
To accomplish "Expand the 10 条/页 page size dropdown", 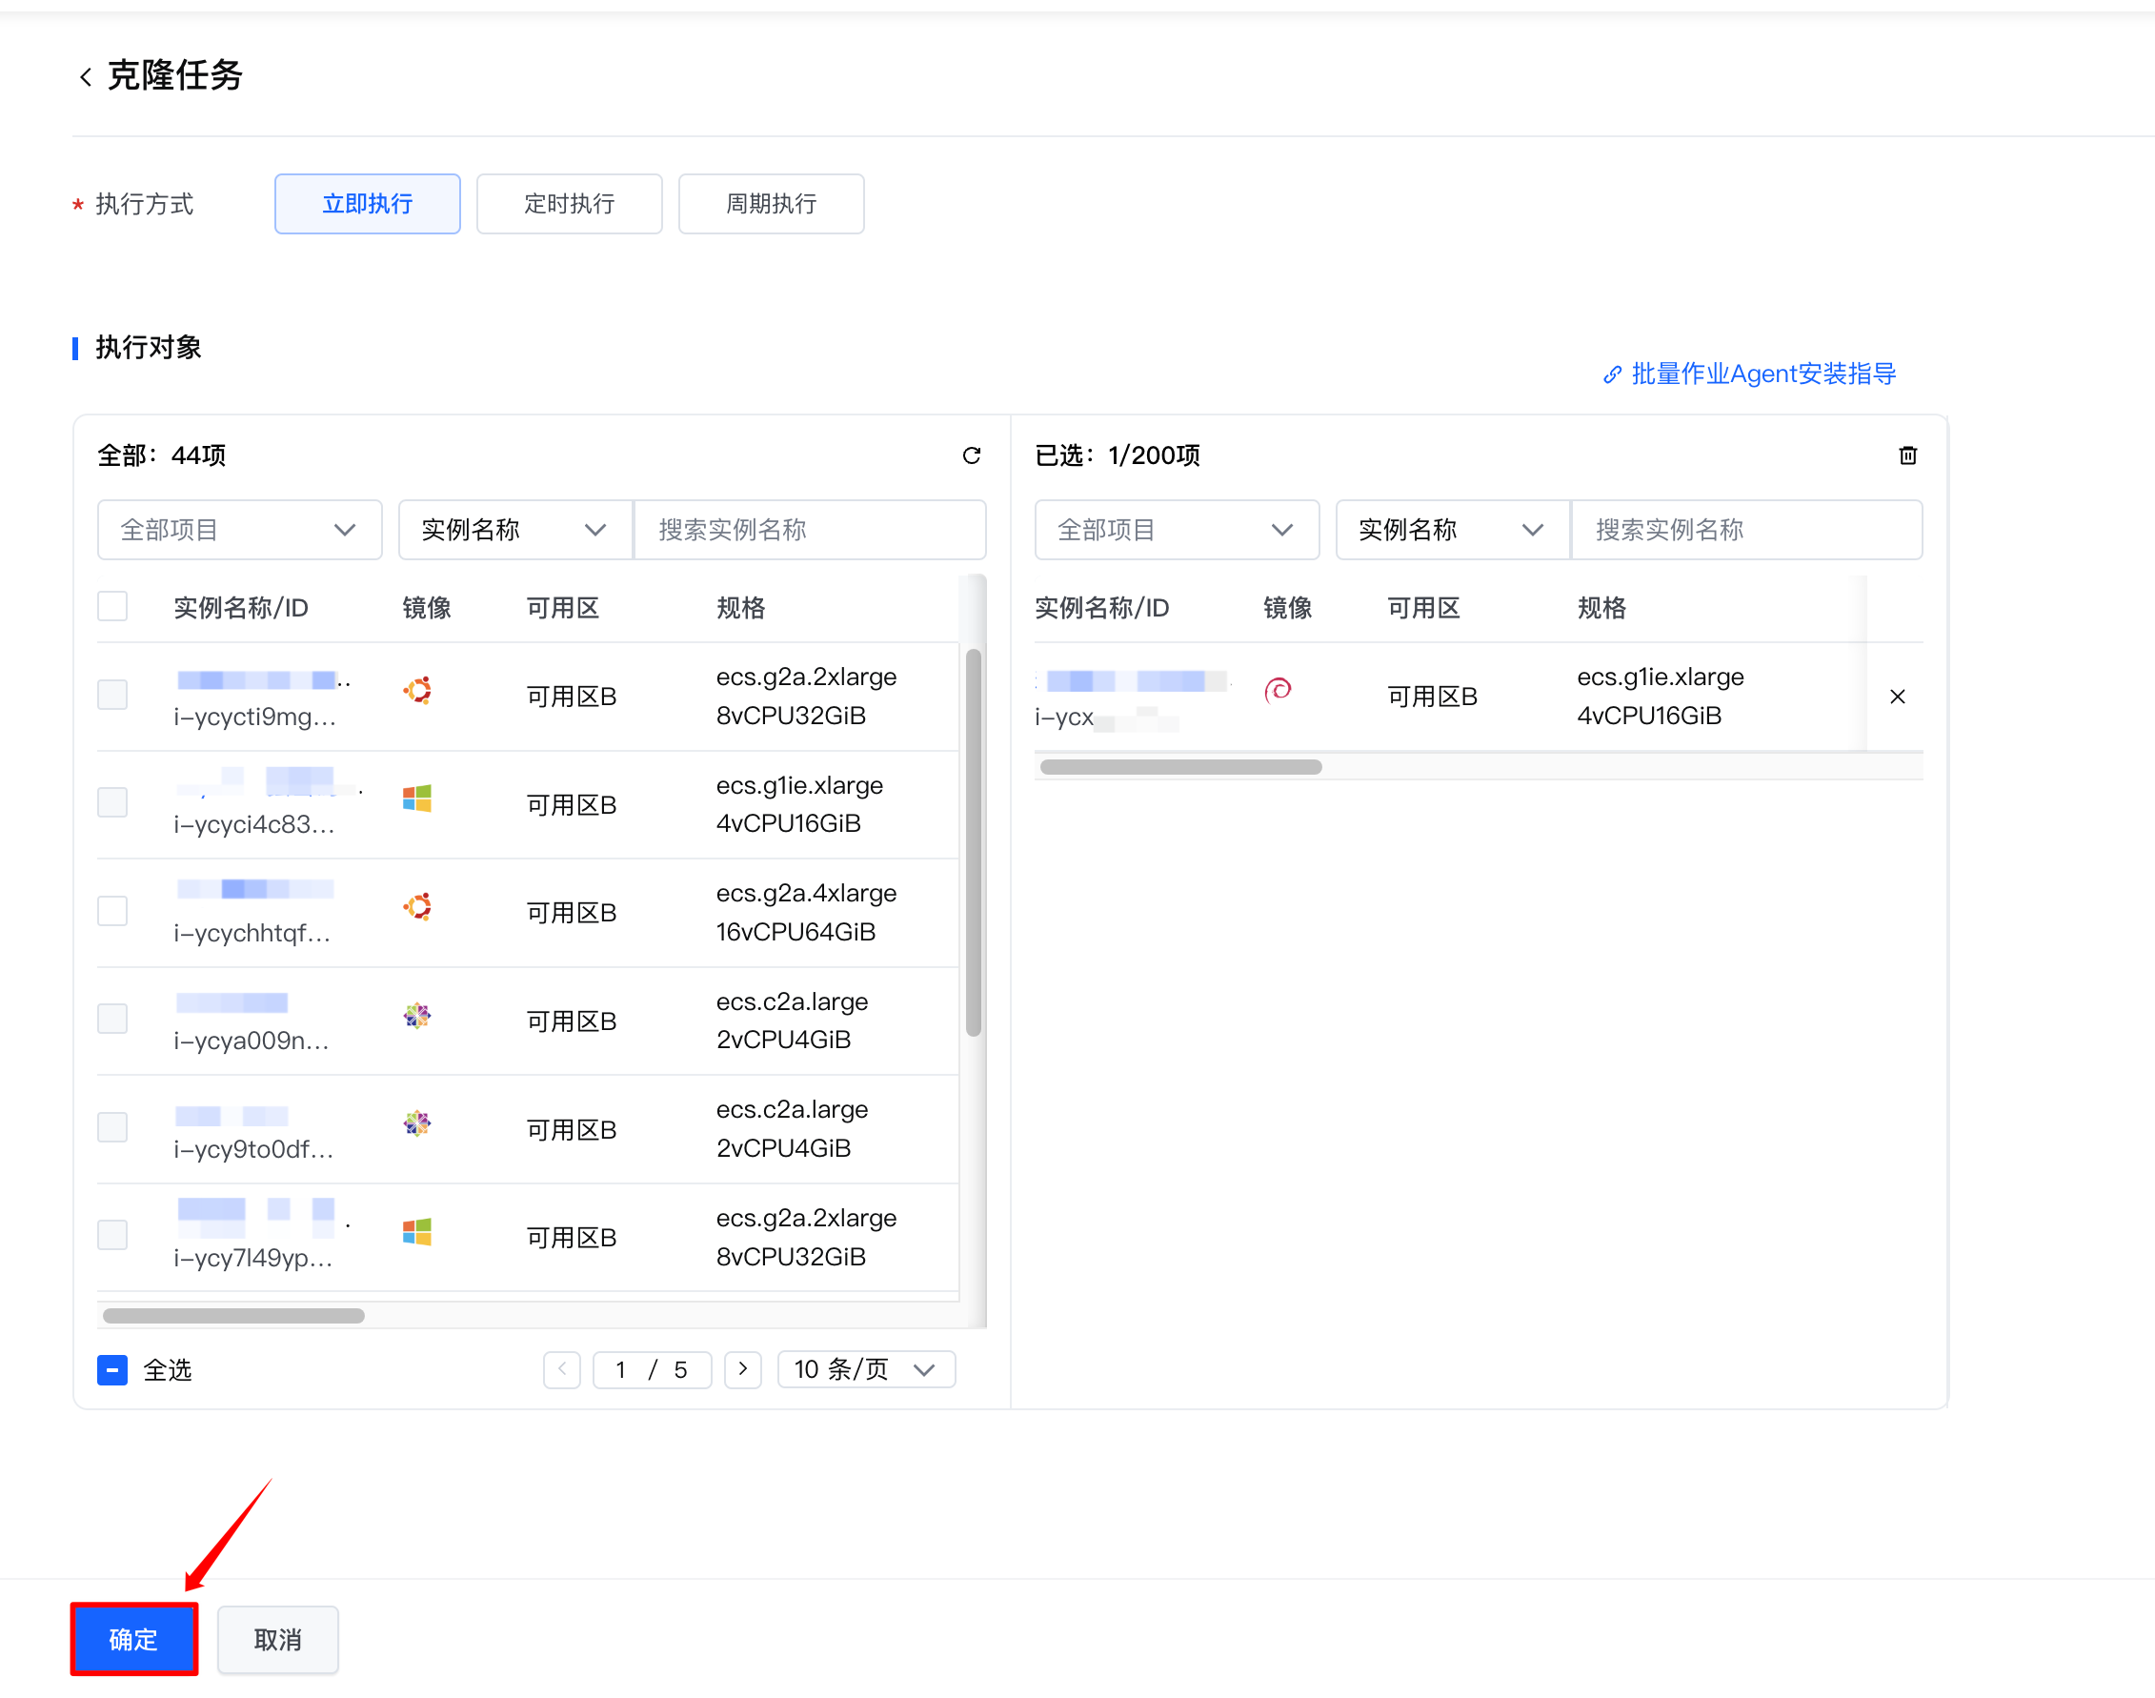I will (x=865, y=1369).
